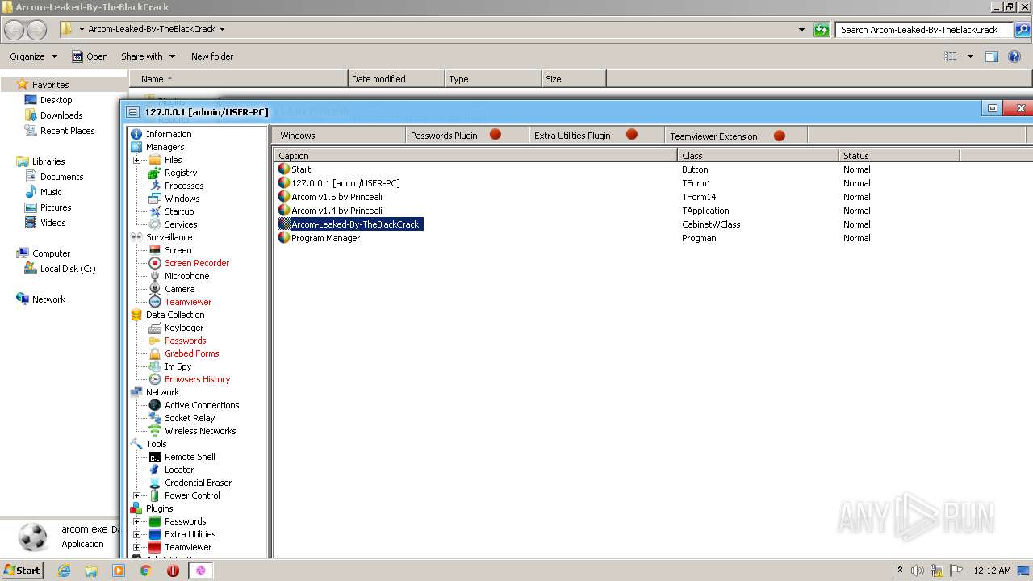Open the Teamviewer surveillance icon
This screenshot has width=1033, height=581.
tap(155, 302)
